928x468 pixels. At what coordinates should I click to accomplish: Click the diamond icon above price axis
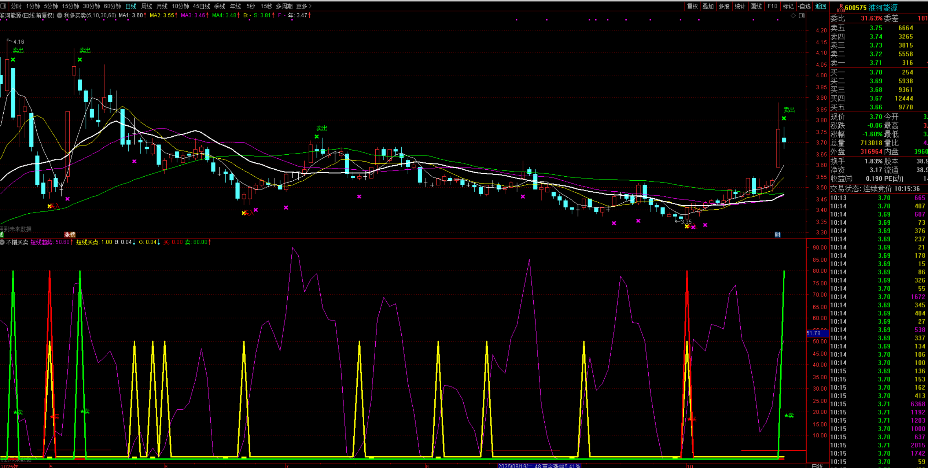pos(793,15)
